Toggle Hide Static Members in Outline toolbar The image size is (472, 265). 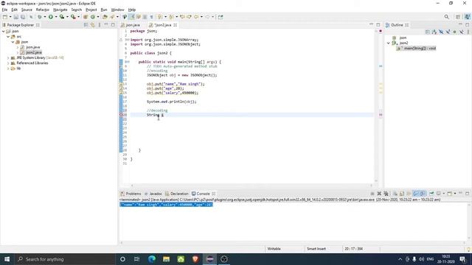click(x=448, y=31)
